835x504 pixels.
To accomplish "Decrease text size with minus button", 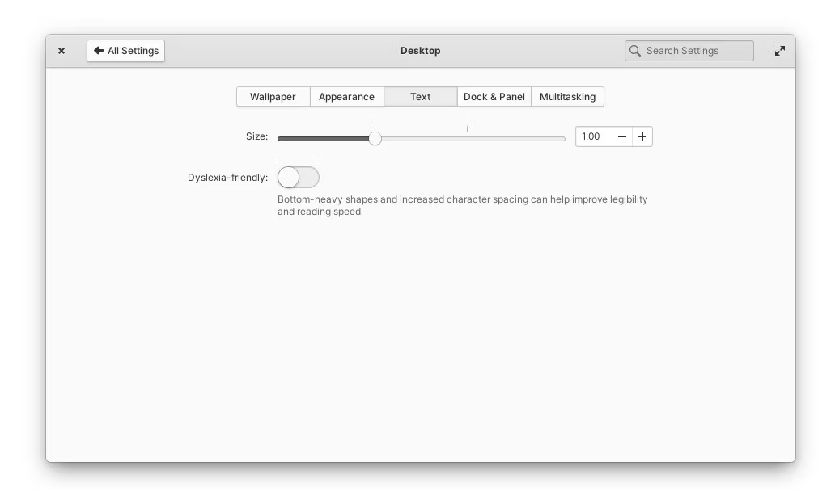I will coord(622,136).
